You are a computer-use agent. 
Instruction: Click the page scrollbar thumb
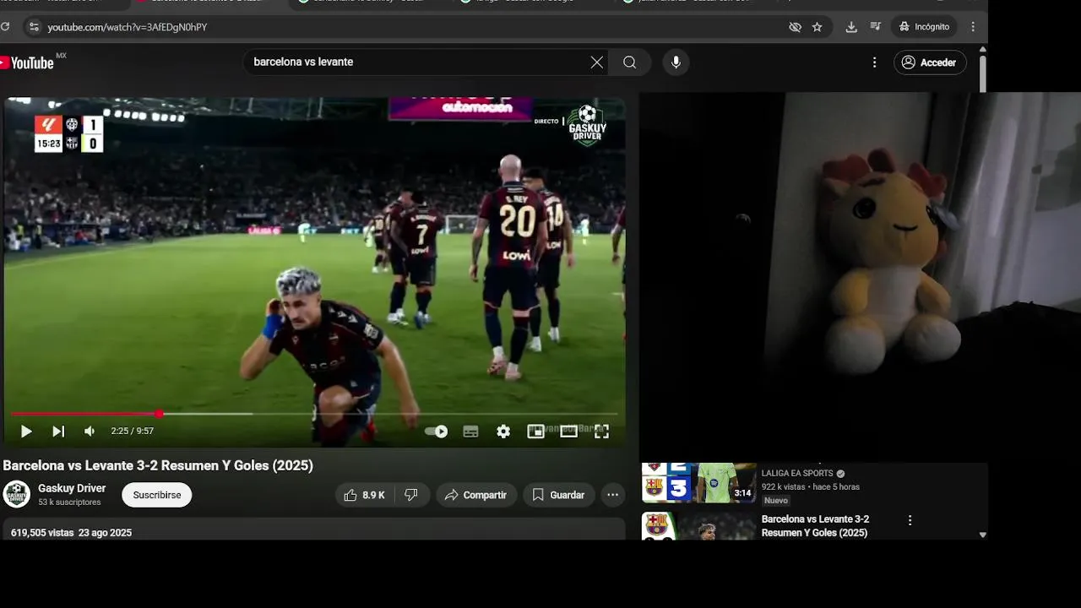(x=982, y=73)
